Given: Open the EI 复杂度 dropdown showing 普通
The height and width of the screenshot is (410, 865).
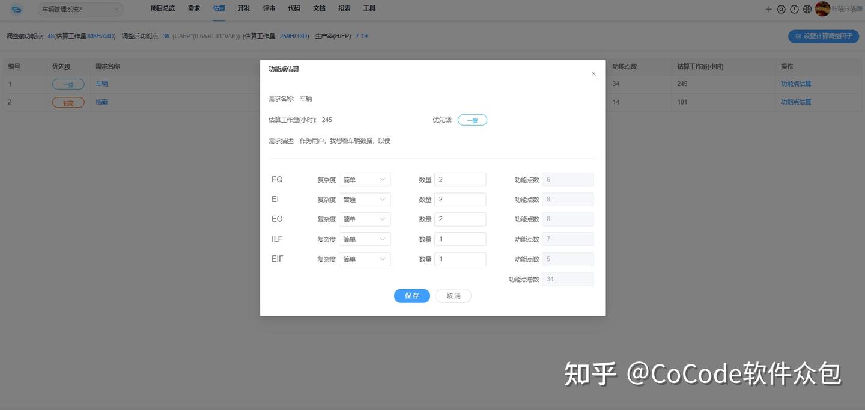Looking at the screenshot, I should click(364, 199).
